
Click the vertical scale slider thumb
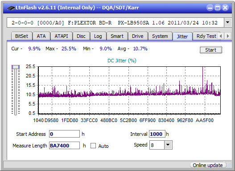tap(16, 67)
